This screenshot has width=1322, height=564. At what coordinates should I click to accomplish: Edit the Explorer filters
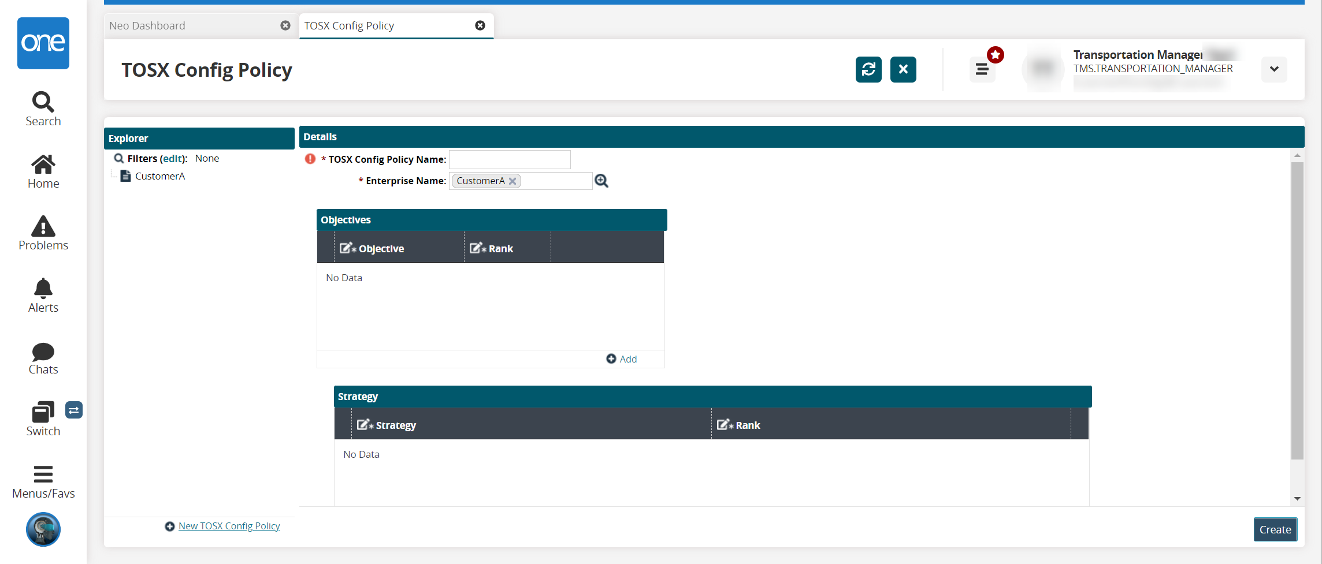[172, 159]
